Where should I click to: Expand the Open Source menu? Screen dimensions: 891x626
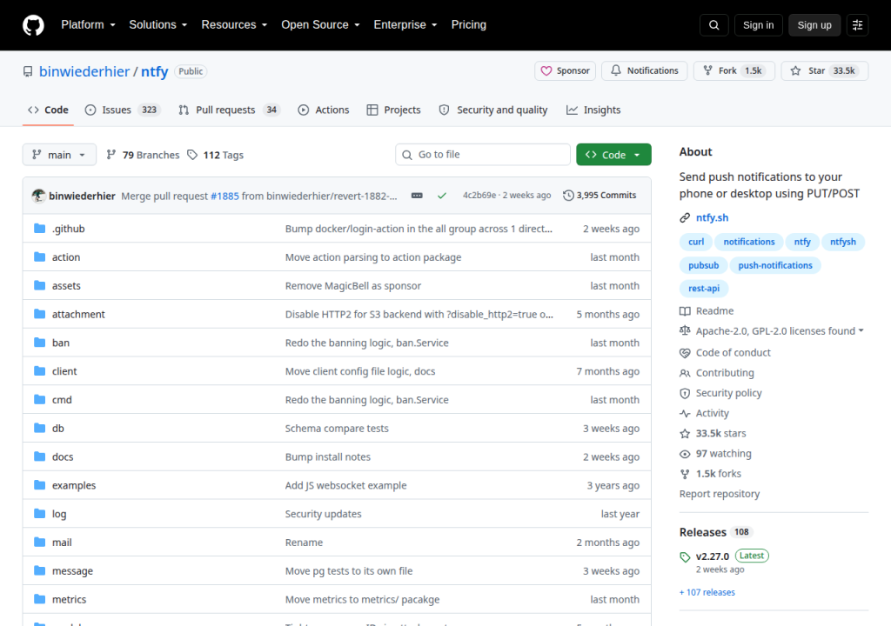pos(320,25)
